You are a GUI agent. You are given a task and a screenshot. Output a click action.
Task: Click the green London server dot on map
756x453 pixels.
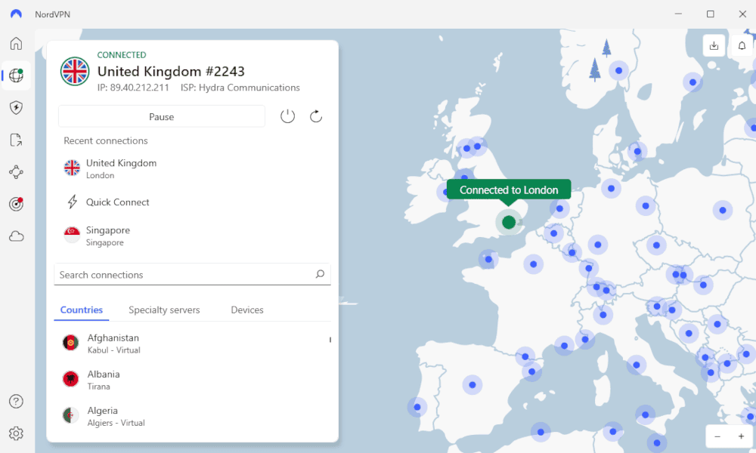[x=509, y=222]
